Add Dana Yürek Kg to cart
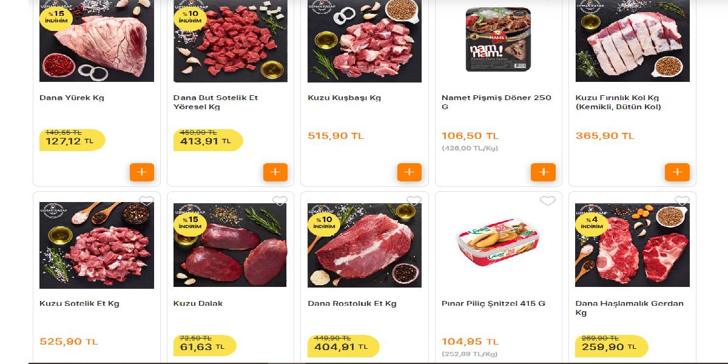The height and width of the screenshot is (364, 728). 142,172
